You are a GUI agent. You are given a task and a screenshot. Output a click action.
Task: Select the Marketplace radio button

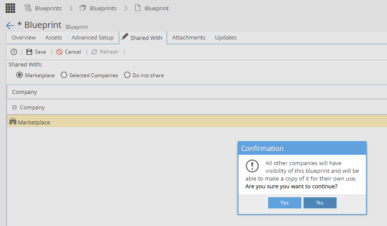click(x=19, y=75)
